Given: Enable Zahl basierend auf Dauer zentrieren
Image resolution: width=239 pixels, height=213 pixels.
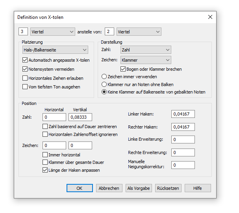Looking at the screenshot, I should [x=45, y=127].
